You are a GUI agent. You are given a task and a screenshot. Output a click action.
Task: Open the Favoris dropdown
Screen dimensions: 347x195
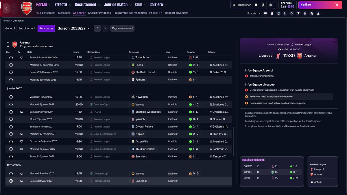pos(254,13)
